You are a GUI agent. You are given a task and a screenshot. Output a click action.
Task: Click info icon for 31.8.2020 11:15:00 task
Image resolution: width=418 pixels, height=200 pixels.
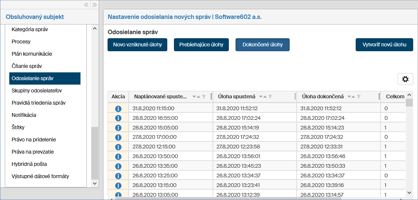[x=118, y=109]
